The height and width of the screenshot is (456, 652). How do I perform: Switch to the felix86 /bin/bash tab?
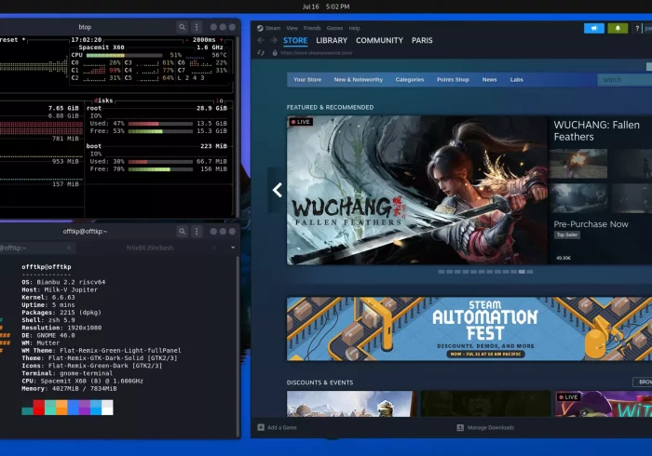coord(150,248)
